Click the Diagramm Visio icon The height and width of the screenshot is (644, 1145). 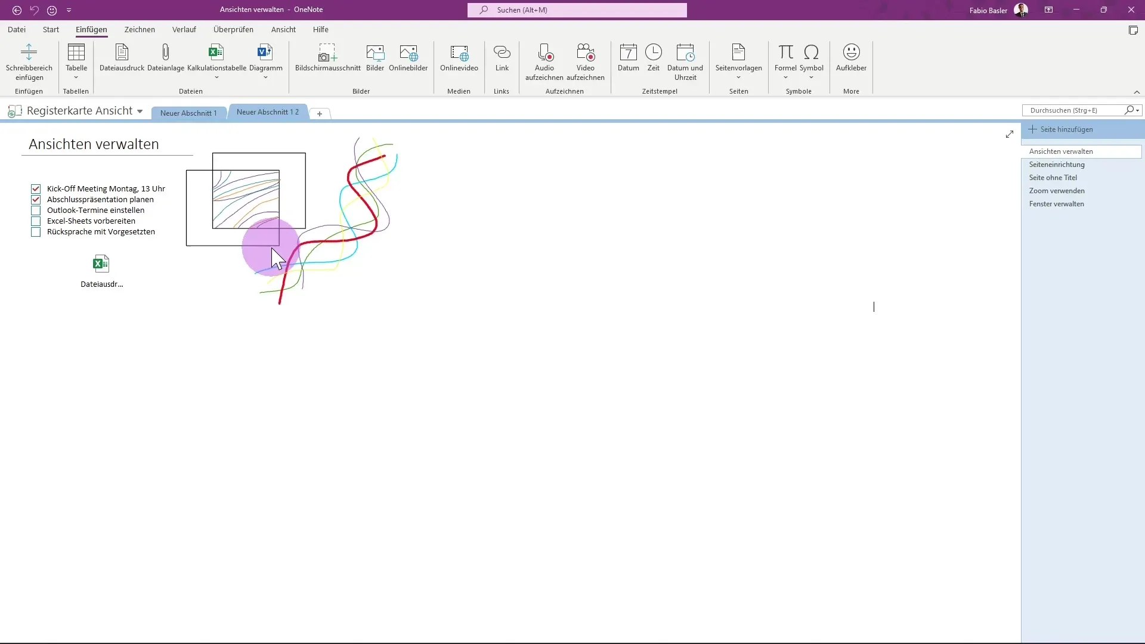(x=265, y=52)
